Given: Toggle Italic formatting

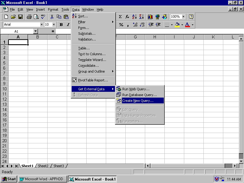Looking at the screenshot, I should pos(68,25).
